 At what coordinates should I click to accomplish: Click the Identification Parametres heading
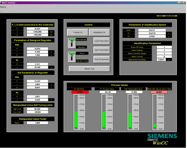pyautogui.click(x=147, y=43)
